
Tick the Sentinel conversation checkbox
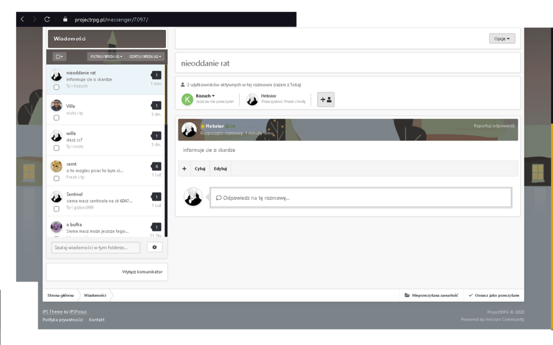(x=56, y=209)
